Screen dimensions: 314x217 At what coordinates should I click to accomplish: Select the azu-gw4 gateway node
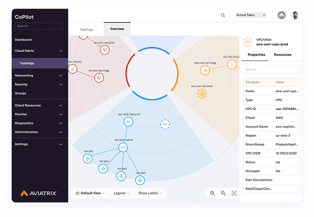coord(141,180)
